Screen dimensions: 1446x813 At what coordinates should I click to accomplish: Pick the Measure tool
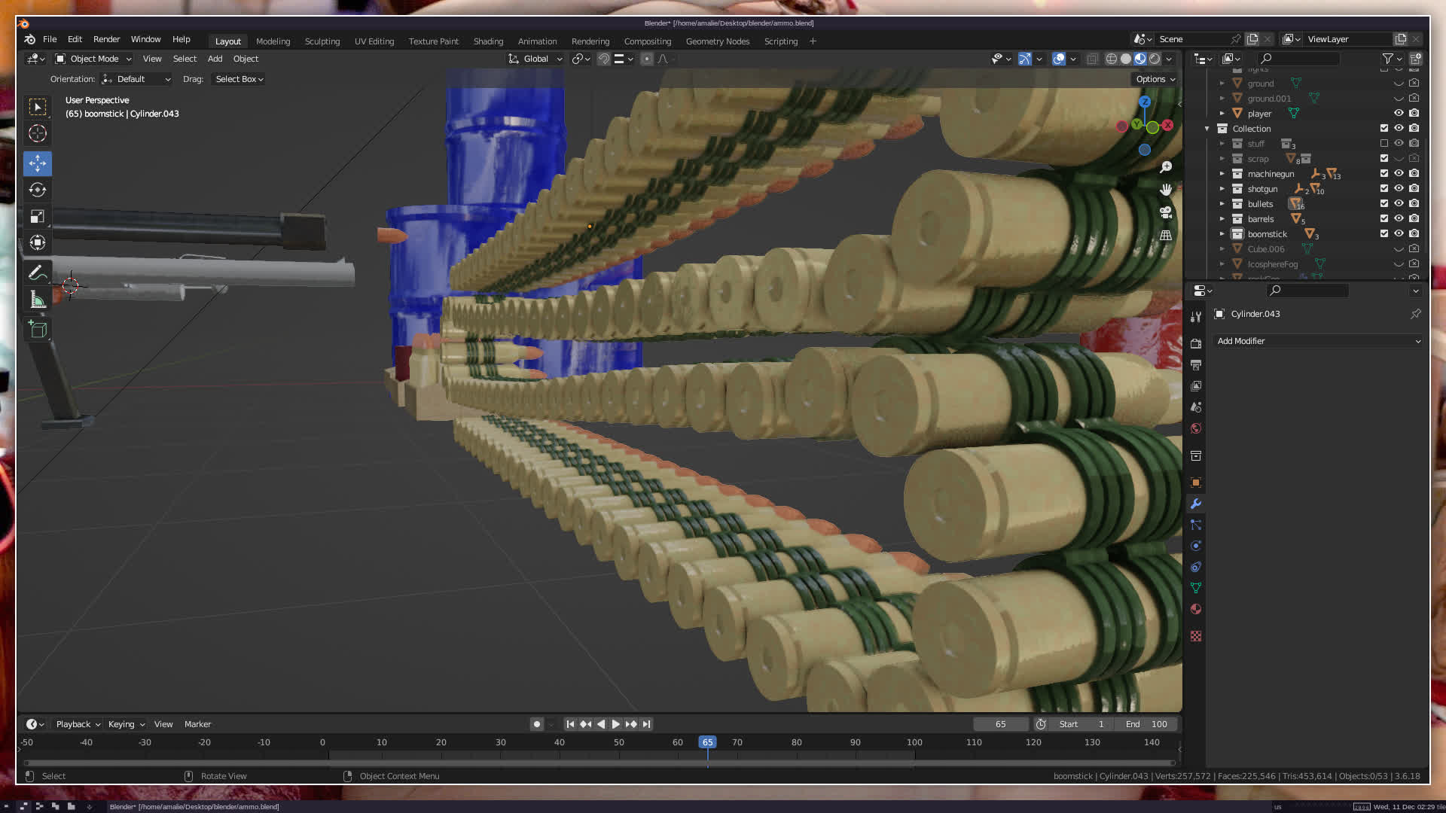point(37,300)
